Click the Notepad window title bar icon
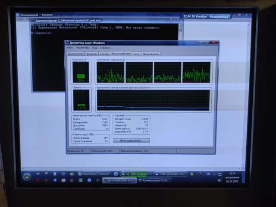The image size is (276, 207). pyautogui.click(x=18, y=15)
